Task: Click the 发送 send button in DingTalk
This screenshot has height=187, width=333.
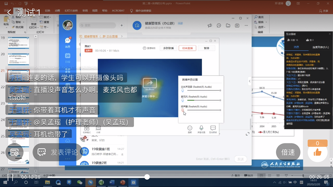Action: click(240, 159)
